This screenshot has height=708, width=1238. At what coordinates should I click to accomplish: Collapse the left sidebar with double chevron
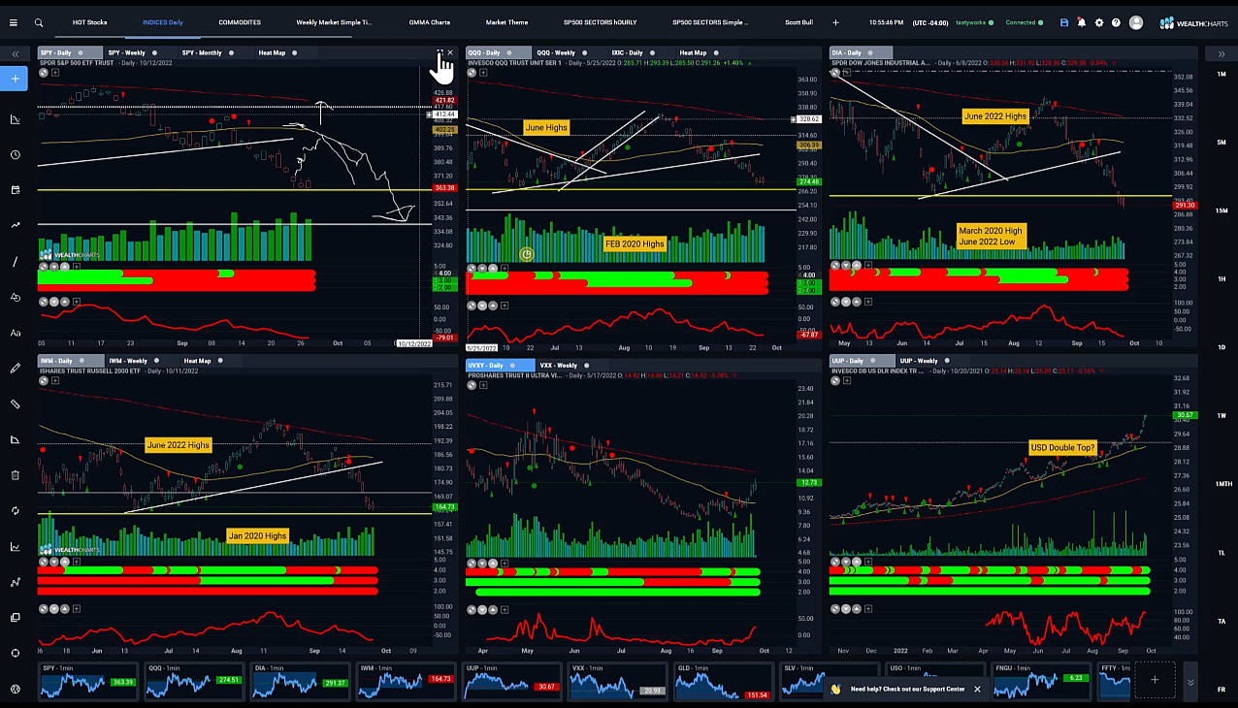point(16,55)
